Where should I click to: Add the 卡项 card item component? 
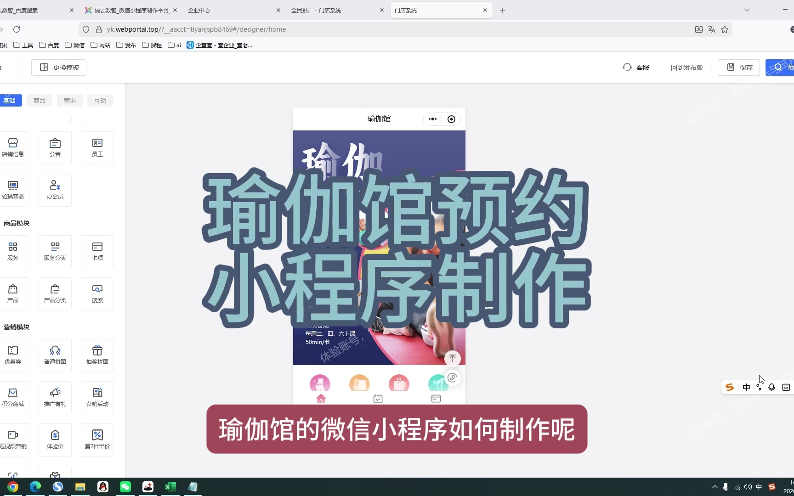pos(97,251)
